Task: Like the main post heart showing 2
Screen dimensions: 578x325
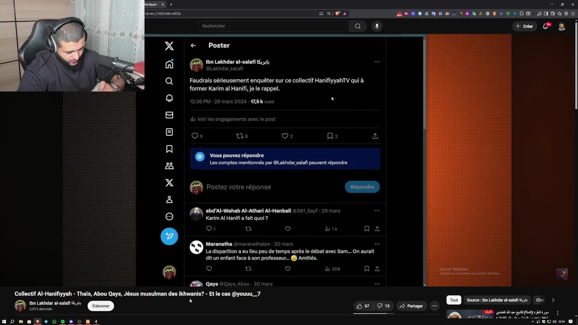Action: tap(285, 136)
